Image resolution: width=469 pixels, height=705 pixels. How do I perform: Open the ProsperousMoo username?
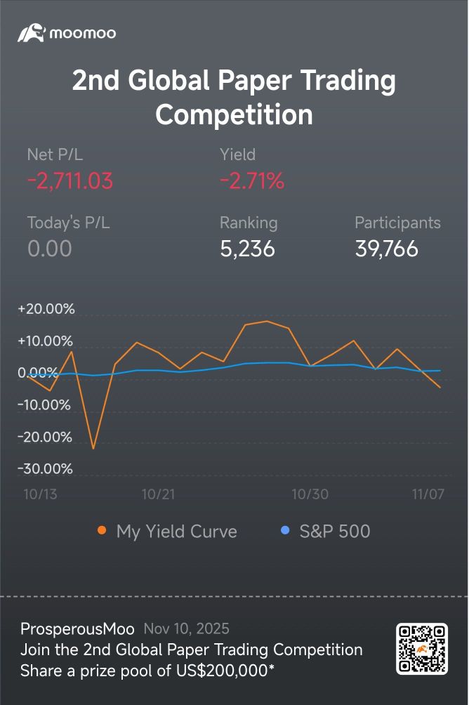[77, 628]
